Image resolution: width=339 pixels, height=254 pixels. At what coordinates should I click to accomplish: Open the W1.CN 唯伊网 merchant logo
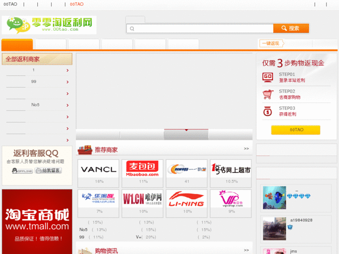(143, 199)
